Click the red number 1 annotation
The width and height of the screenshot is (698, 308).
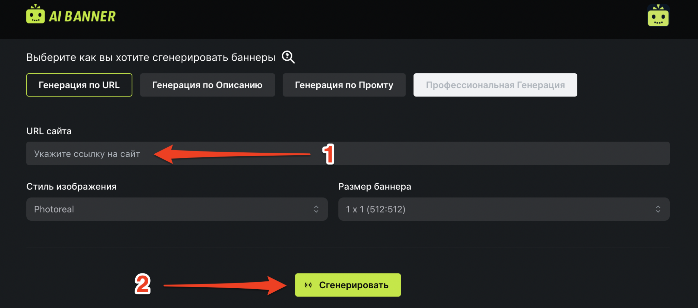[x=329, y=154]
